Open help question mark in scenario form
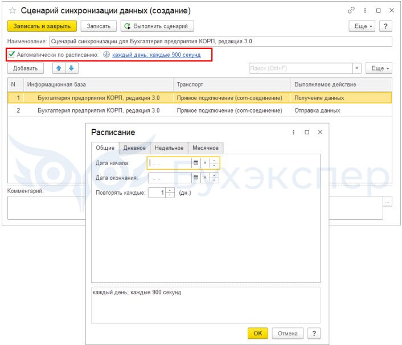 (x=385, y=26)
